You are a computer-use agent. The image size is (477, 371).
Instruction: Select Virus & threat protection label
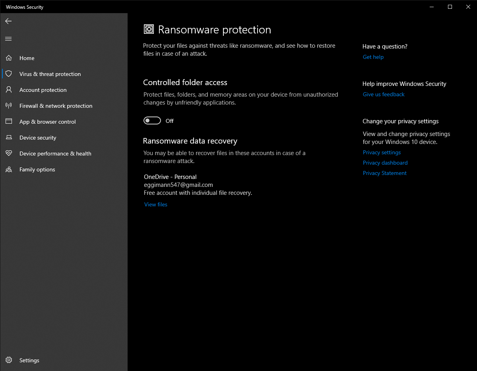pos(50,74)
